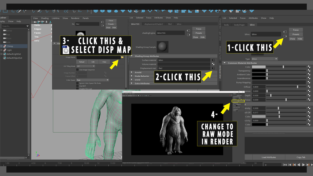Click blinn node output connection icon
This screenshot has height=176, width=313.
click(x=285, y=36)
